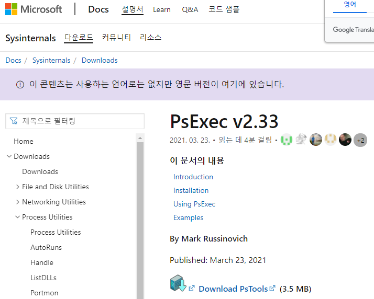This screenshot has width=374, height=299.
Task: Go to the Downloads breadcrumb
Action: click(100, 61)
